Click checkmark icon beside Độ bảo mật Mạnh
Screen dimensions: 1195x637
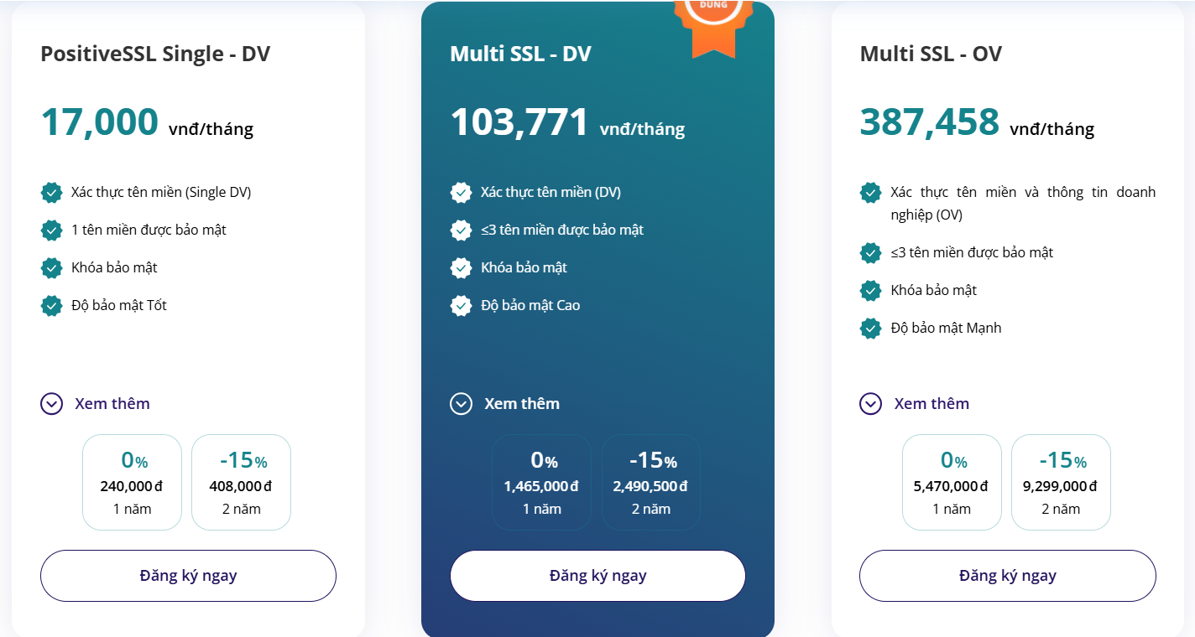click(871, 329)
